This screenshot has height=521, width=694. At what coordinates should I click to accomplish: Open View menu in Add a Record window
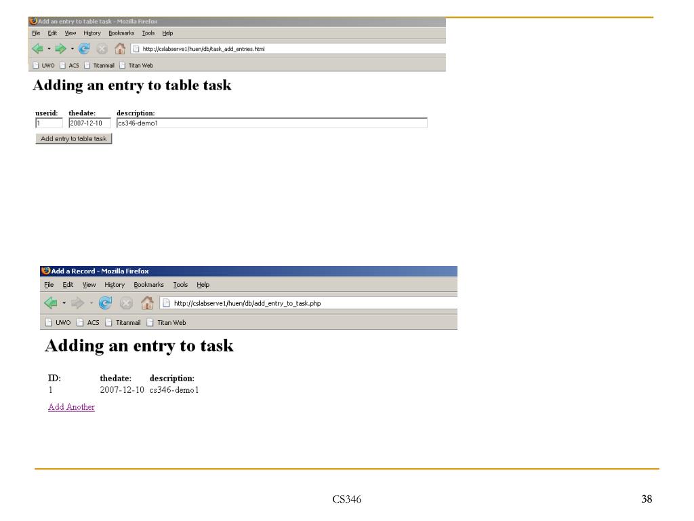[x=89, y=285]
